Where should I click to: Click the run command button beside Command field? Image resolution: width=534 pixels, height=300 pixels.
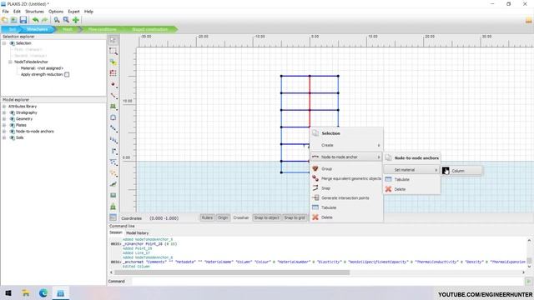point(528,282)
